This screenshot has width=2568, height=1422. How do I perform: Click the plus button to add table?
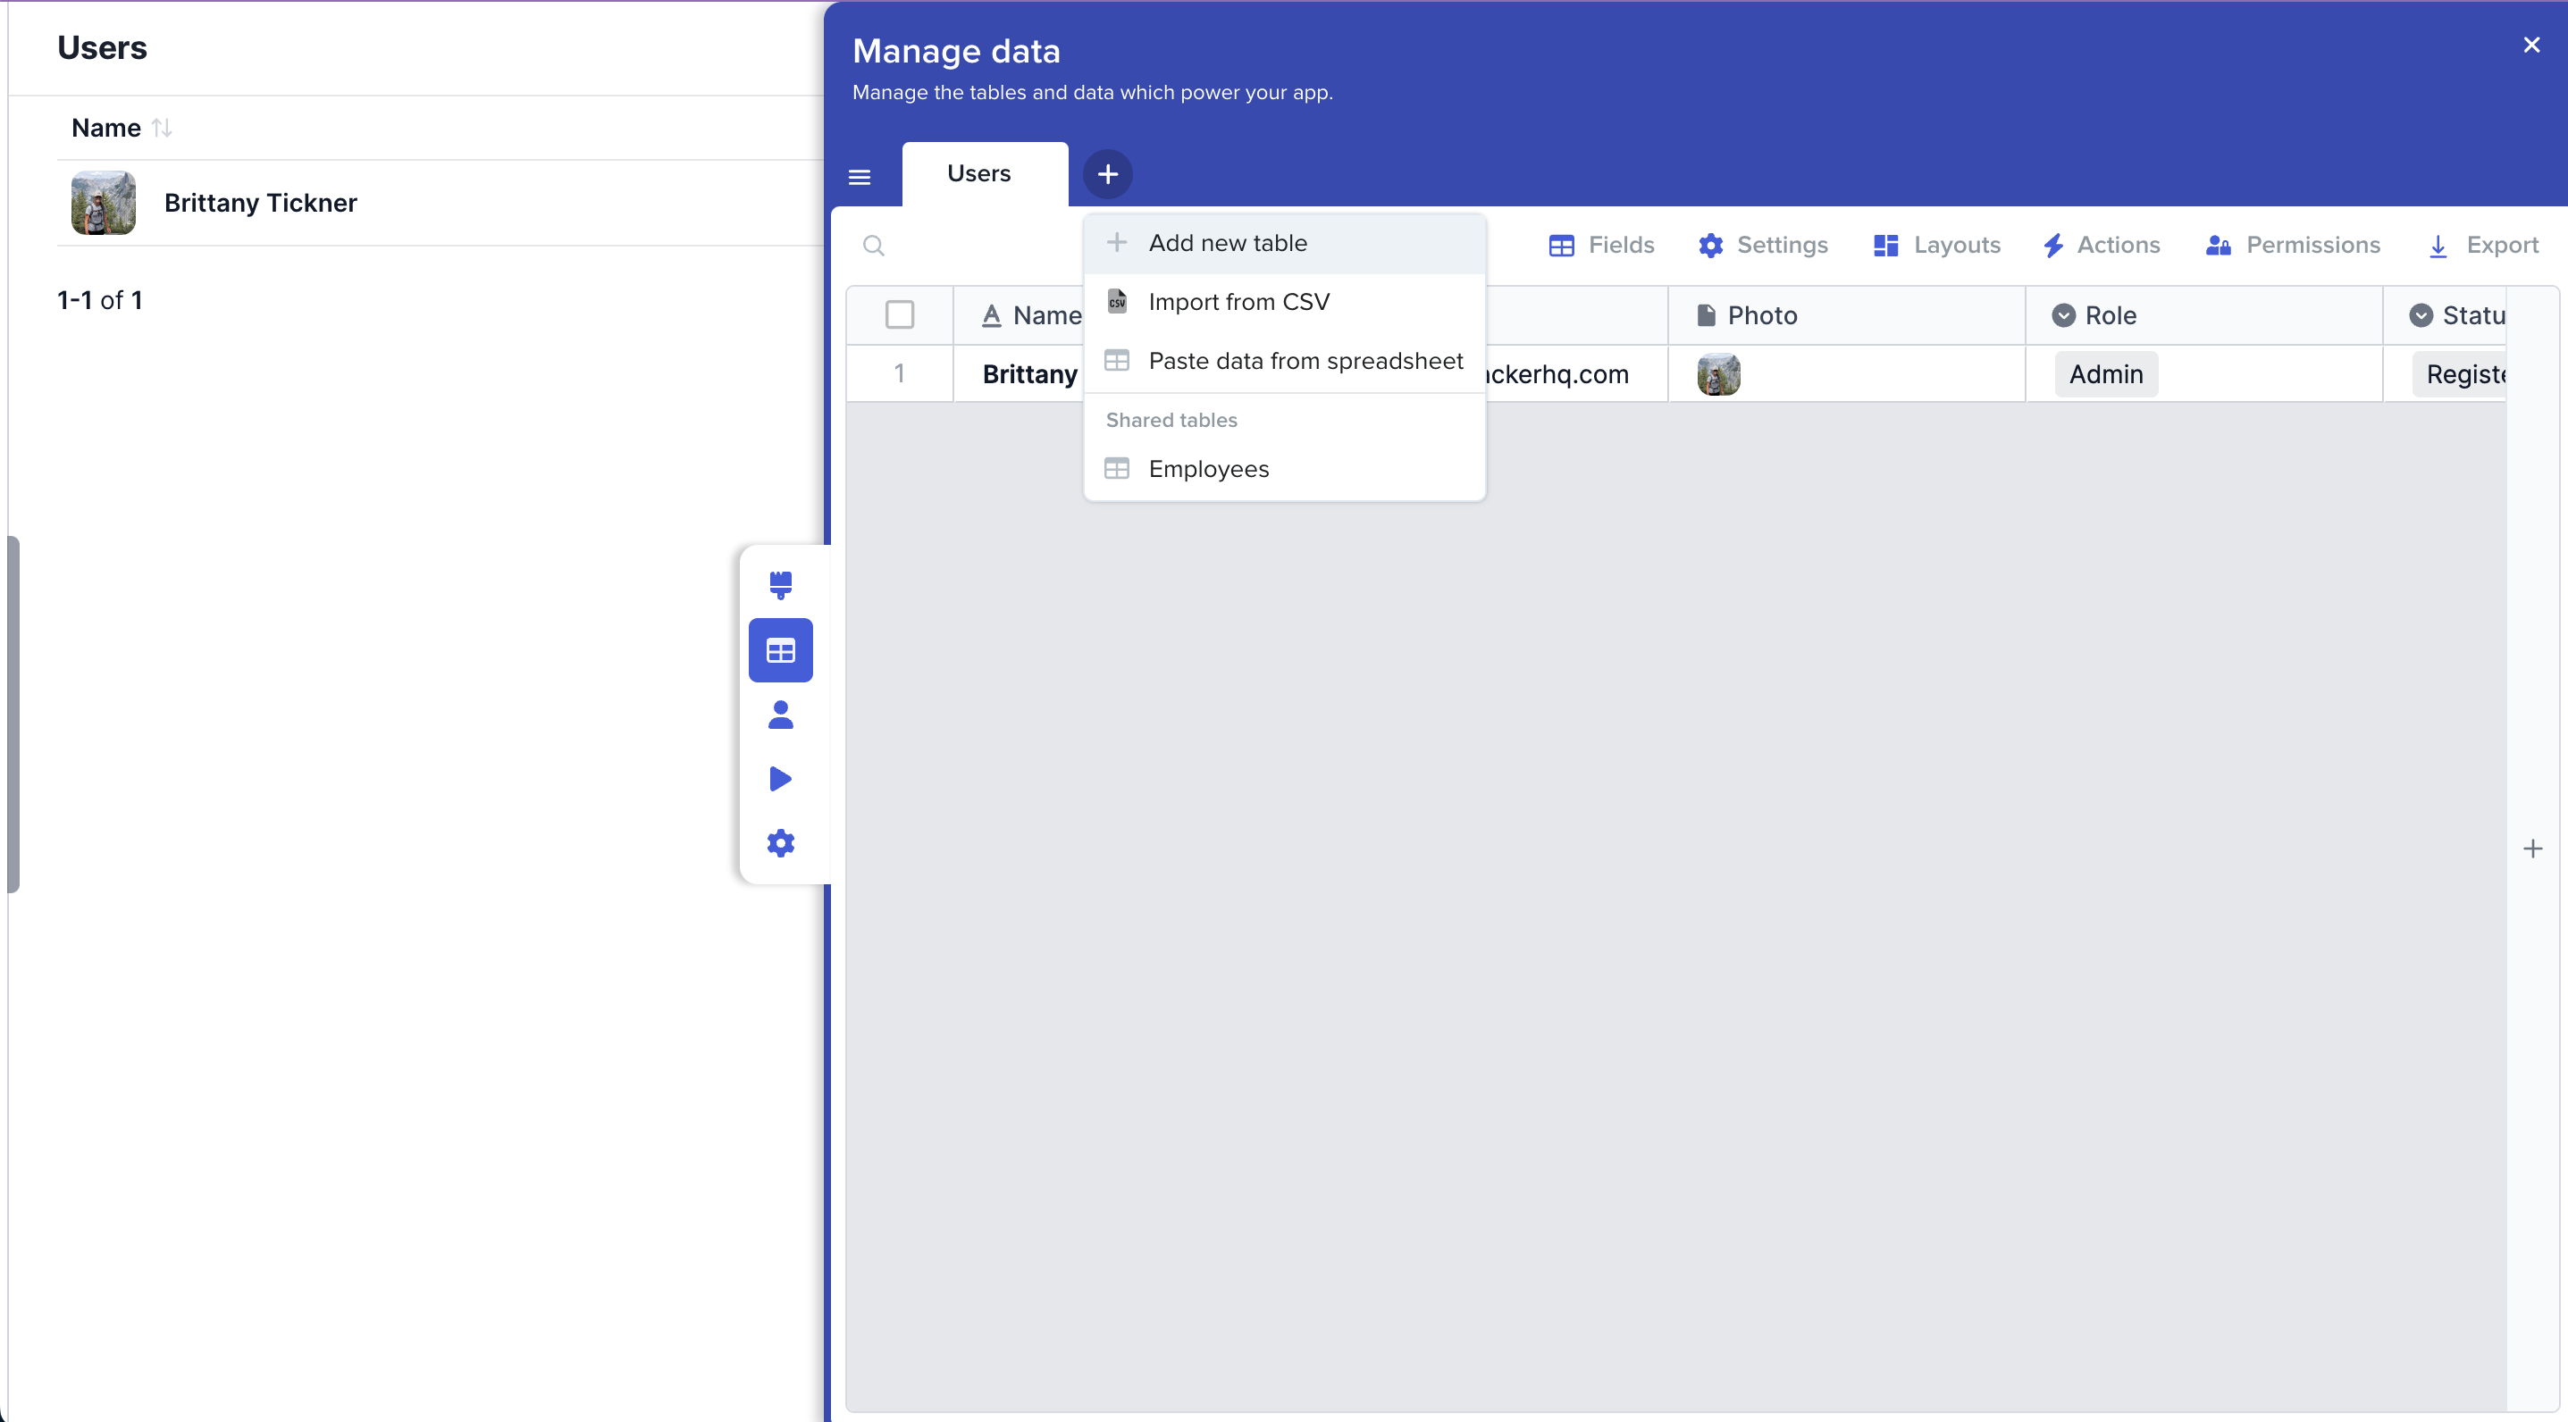[x=1108, y=174]
